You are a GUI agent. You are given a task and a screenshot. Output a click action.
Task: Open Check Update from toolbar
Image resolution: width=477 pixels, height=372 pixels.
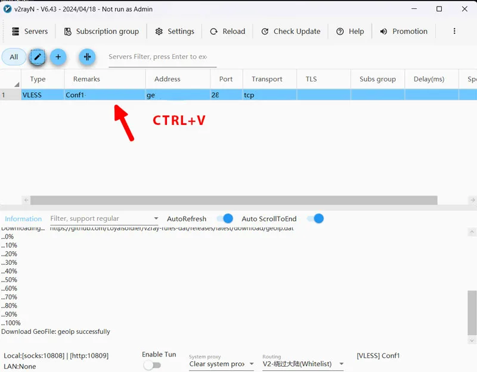tap(290, 32)
